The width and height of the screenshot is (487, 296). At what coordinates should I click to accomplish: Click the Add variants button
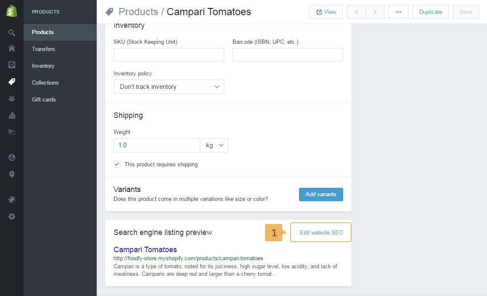pyautogui.click(x=321, y=194)
